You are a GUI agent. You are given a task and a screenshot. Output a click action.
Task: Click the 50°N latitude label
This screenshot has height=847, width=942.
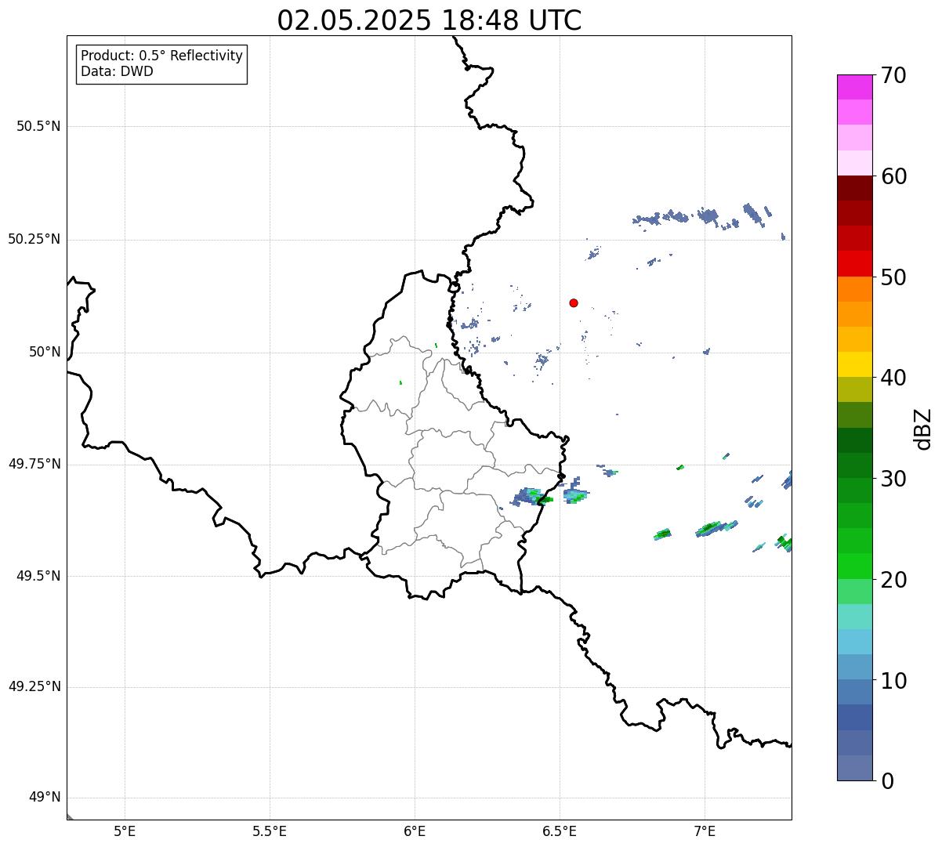click(45, 352)
